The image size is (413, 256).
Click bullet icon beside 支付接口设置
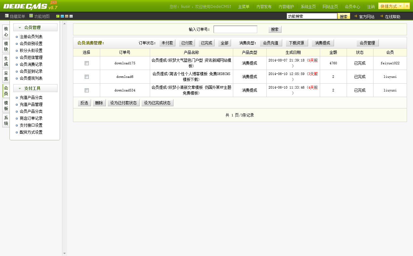(17, 125)
